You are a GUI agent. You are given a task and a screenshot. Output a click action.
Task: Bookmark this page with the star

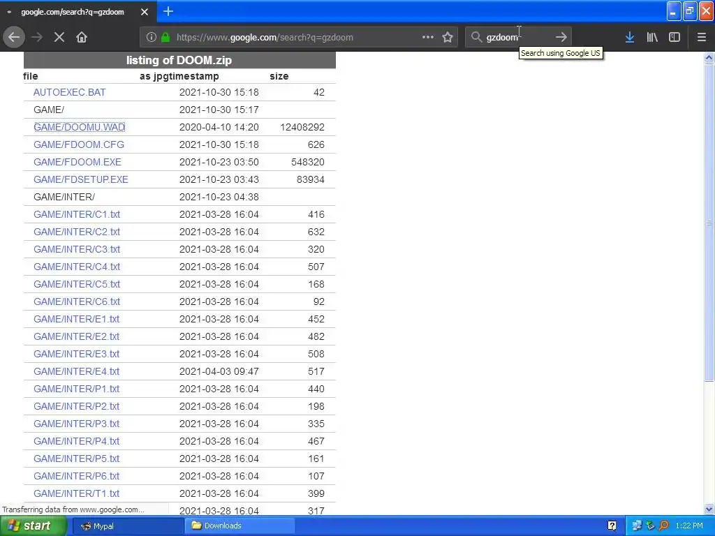(448, 37)
